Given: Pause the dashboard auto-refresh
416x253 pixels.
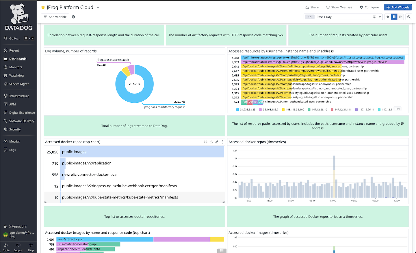Looking at the screenshot, I should tap(394, 17).
